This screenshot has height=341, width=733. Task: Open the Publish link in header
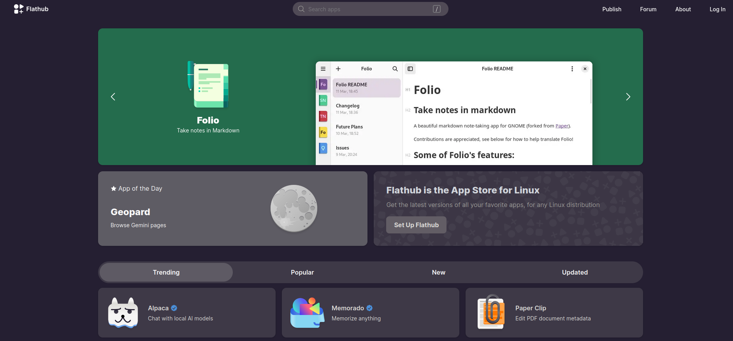[612, 9]
